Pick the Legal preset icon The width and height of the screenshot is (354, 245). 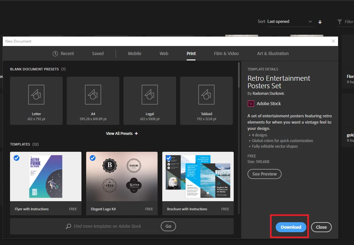150,94
